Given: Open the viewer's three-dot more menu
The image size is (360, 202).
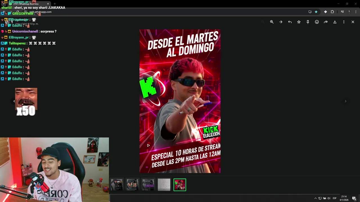Looking at the screenshot, I should point(344,22).
